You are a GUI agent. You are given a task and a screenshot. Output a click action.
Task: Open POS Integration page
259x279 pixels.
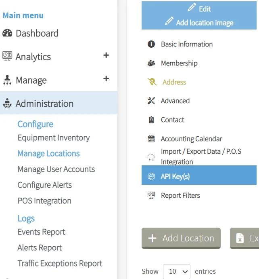(x=44, y=201)
